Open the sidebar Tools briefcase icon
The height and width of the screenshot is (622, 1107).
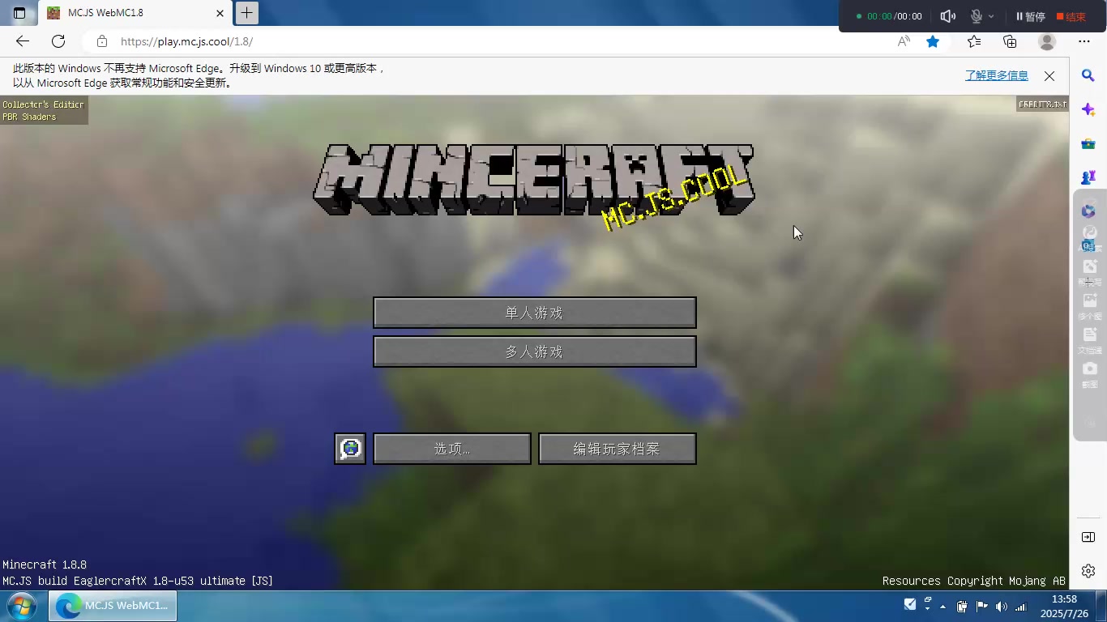pyautogui.click(x=1088, y=143)
